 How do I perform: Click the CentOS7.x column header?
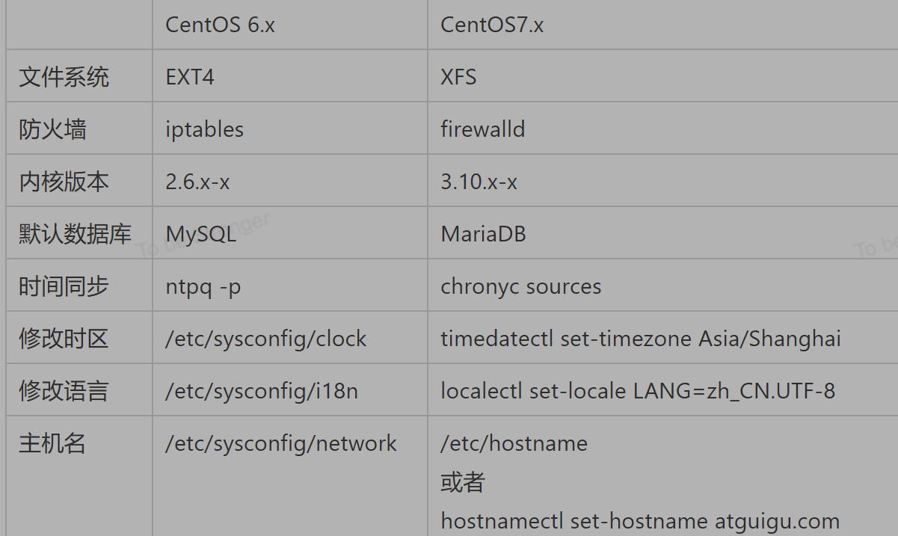(x=491, y=25)
